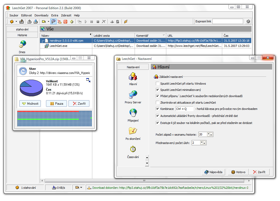Click inside the Expresní link input field
Image resolution: width=280 pixels, height=201 pixels.
[228, 21]
